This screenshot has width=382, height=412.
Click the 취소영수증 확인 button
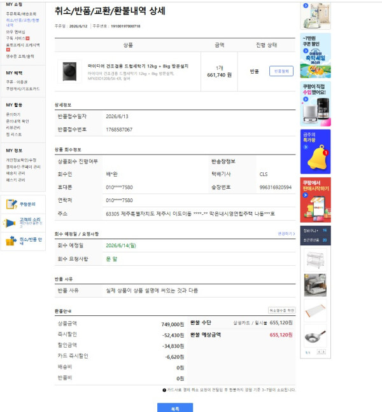pyautogui.click(x=281, y=310)
